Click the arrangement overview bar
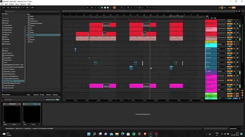Image resolution: width=245 pixels, height=137 pixels. pyautogui.click(x=149, y=11)
